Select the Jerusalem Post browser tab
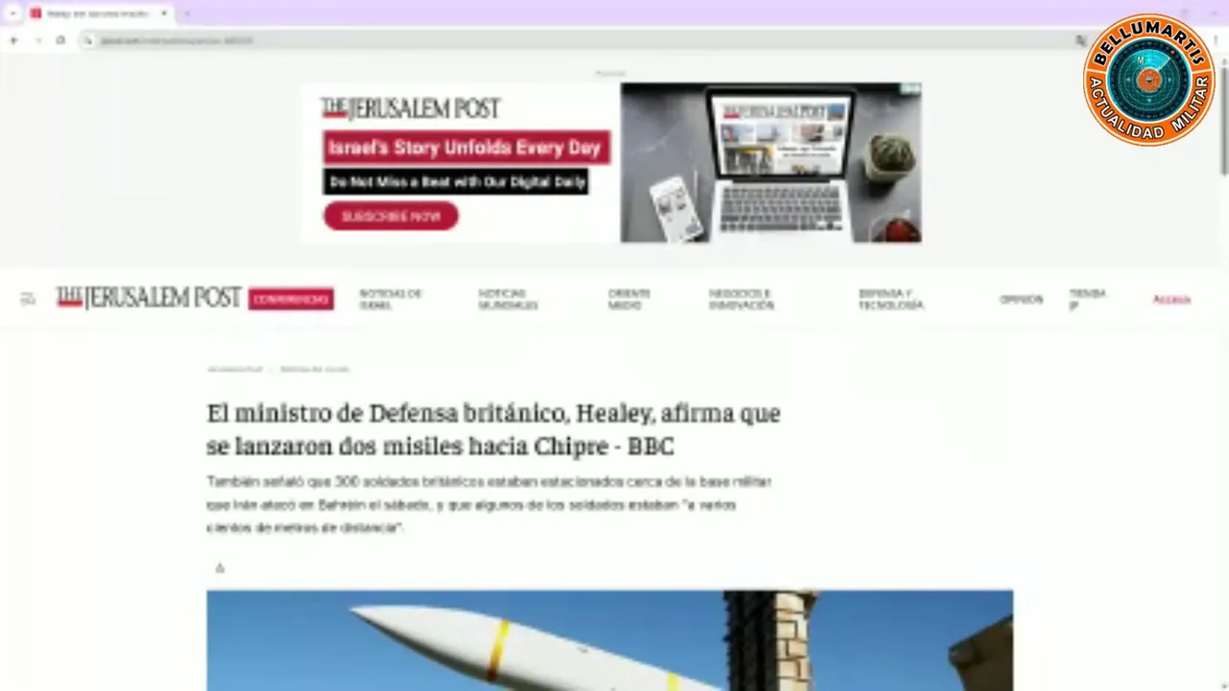 point(100,13)
